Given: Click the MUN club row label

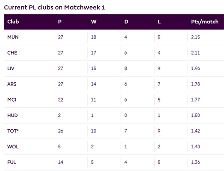Looking at the screenshot, I should [x=13, y=37].
